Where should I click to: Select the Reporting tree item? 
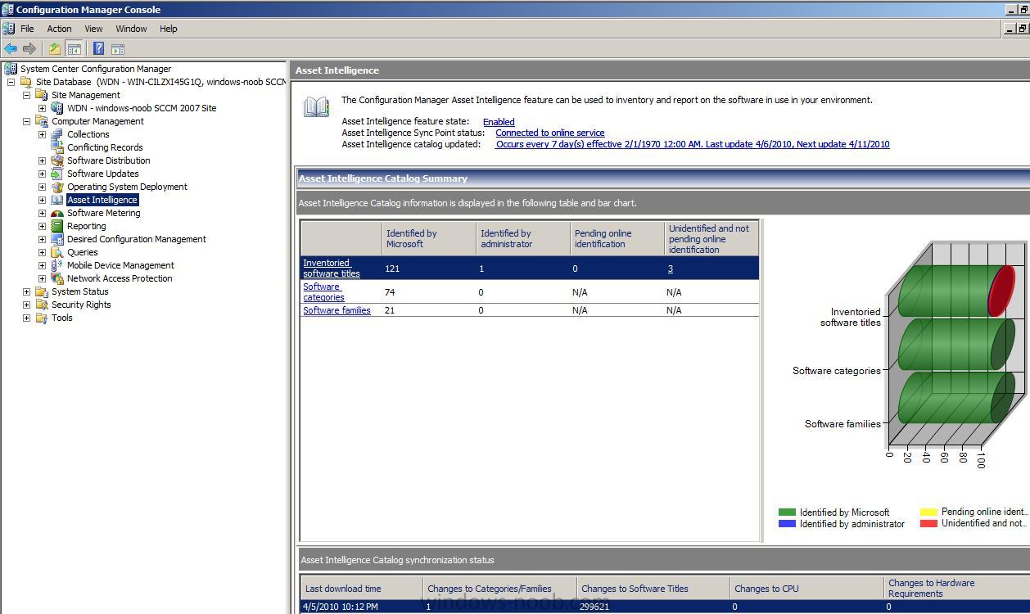pos(86,226)
